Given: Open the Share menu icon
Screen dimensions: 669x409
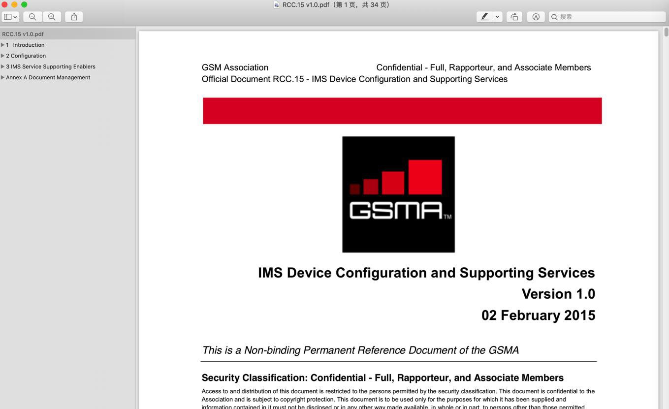Looking at the screenshot, I should click(x=74, y=17).
